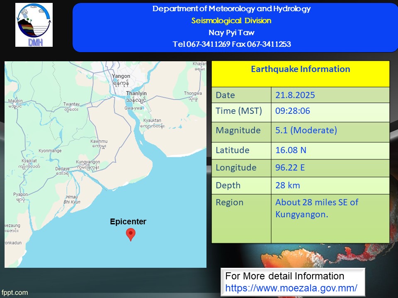Select the magnitude value 5.1 (Moderate)
The height and width of the screenshot is (298, 398).
pyautogui.click(x=306, y=130)
